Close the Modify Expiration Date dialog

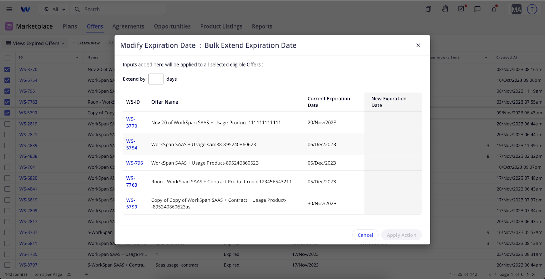tap(418, 45)
